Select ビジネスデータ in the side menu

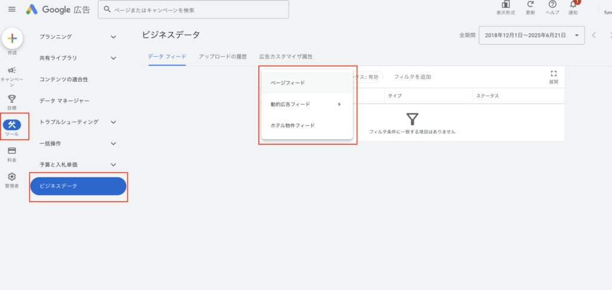click(x=78, y=186)
